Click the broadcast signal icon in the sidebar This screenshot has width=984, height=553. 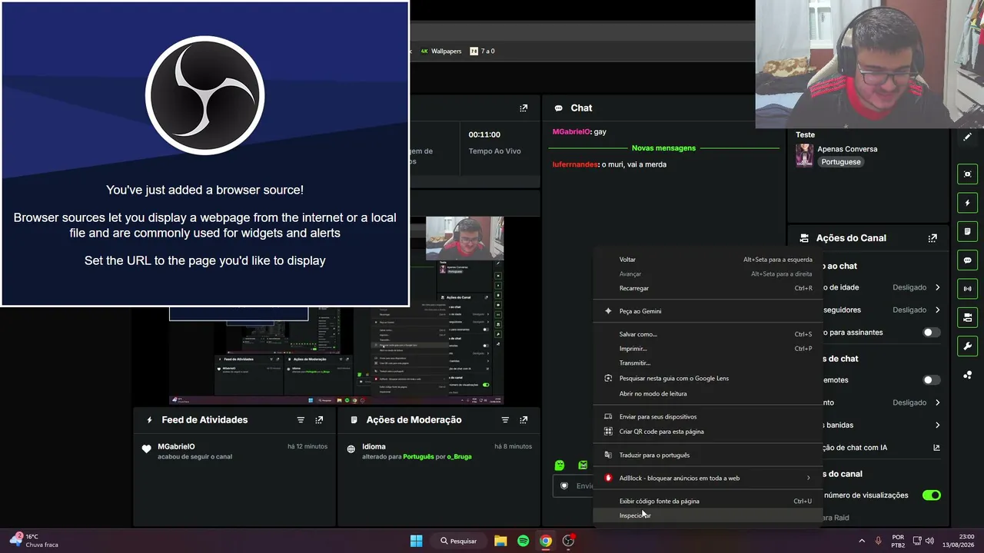click(967, 289)
